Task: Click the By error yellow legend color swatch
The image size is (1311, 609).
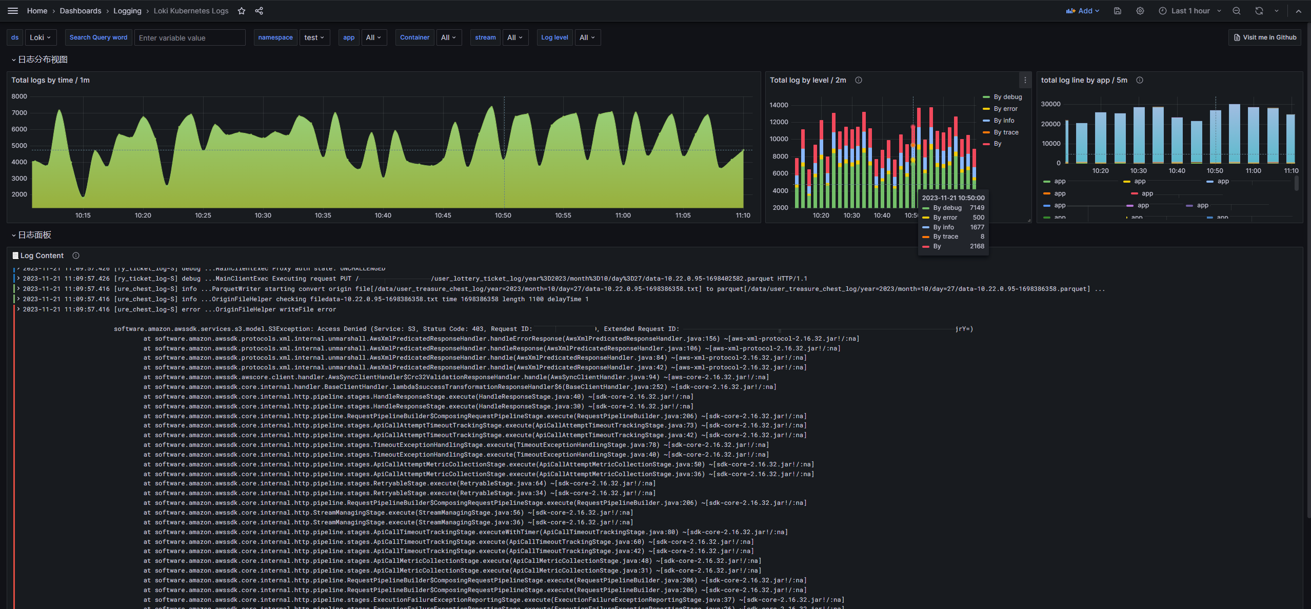Action: tap(986, 109)
